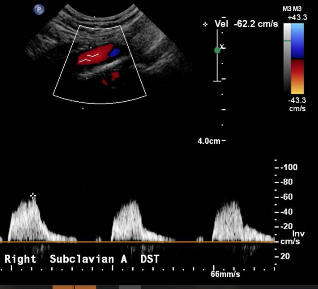The image size is (318, 289).
Task: Click the white color Doppler box outline
Action: click(100, 64)
